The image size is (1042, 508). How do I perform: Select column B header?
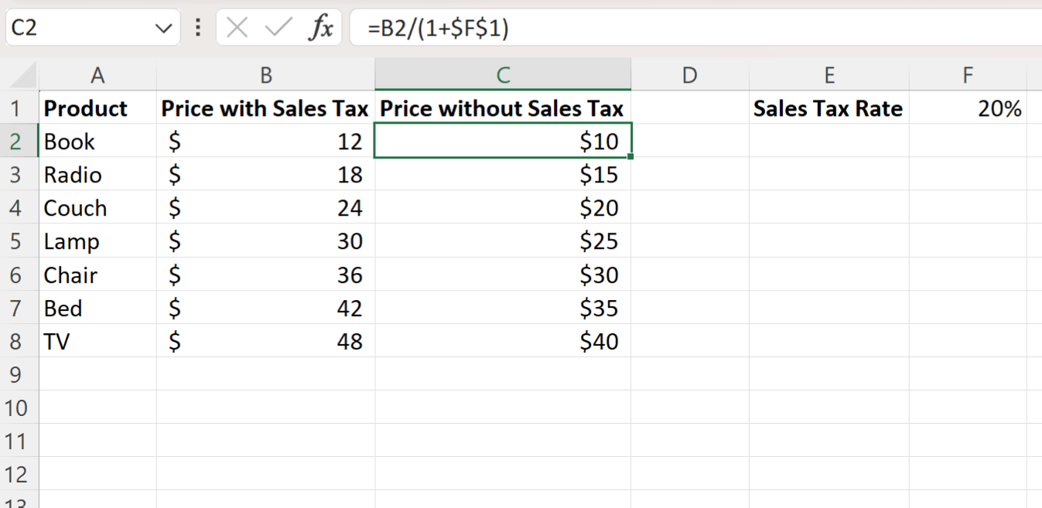point(265,75)
